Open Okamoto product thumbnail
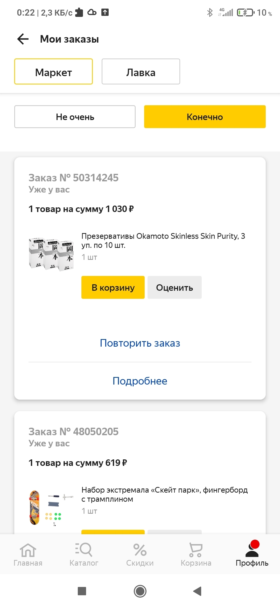 51,254
